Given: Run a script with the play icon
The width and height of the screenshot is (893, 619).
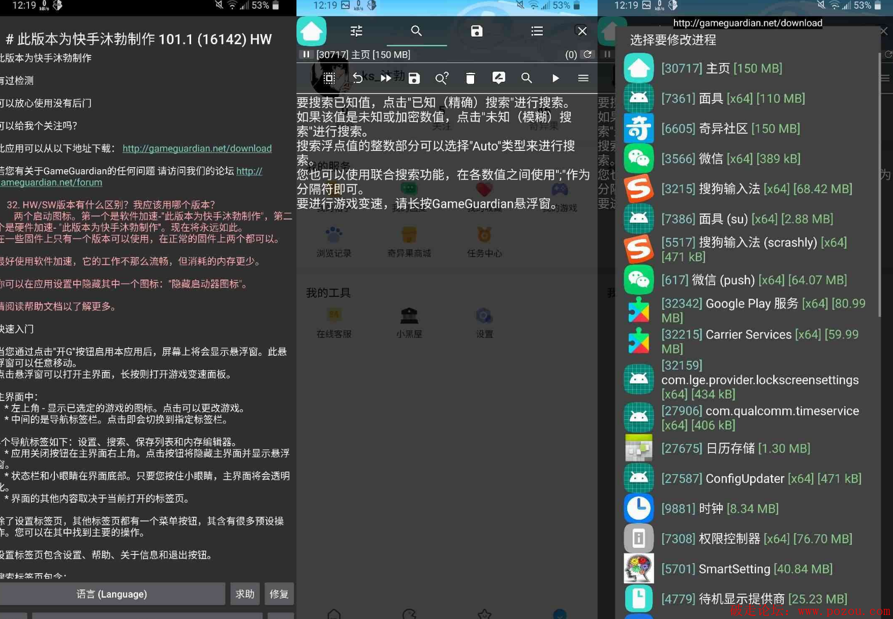Looking at the screenshot, I should (556, 78).
